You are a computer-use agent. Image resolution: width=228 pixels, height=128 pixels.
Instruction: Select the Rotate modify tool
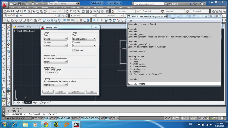coord(8,48)
